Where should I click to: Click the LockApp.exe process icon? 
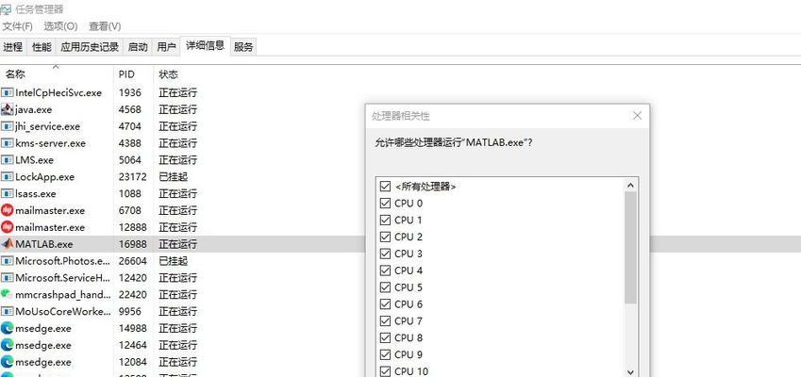8,177
